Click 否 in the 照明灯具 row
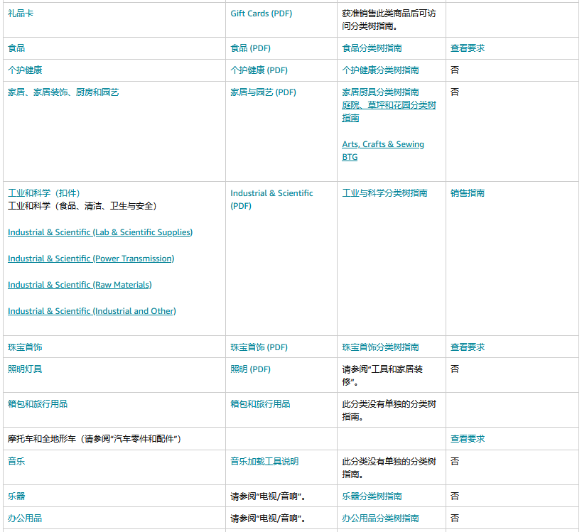582x532 pixels. coord(455,369)
